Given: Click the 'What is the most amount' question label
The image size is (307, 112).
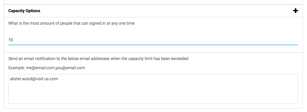Looking at the screenshot, I should [71, 23].
